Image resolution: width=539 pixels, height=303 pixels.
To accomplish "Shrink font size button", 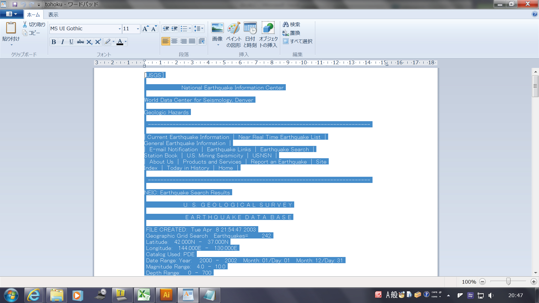I will tap(154, 28).
